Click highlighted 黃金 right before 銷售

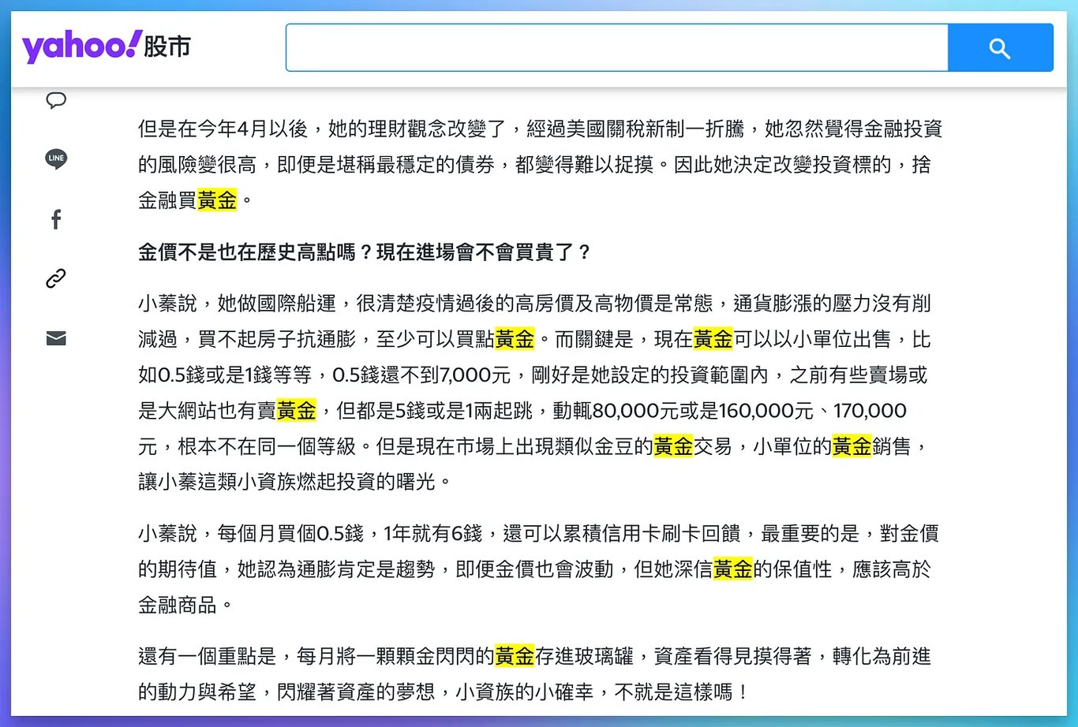852,446
